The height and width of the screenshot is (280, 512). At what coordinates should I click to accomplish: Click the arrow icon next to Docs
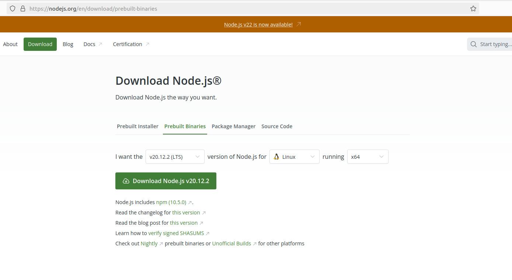100,44
